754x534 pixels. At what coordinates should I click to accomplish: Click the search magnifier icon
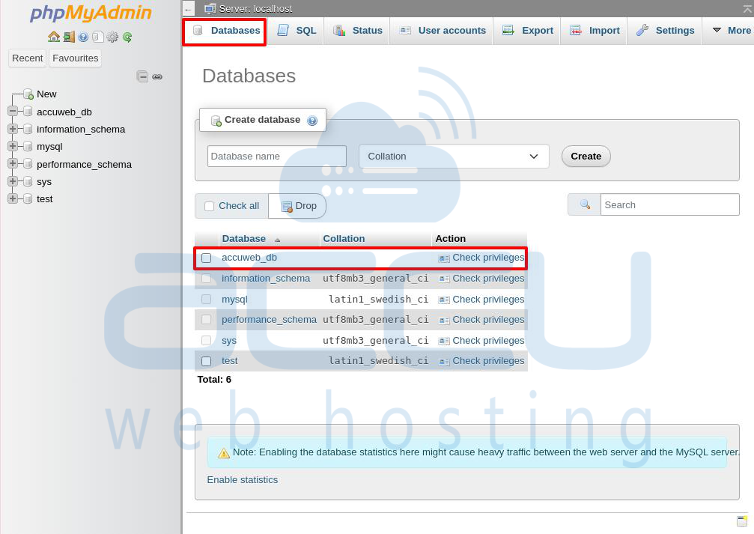coord(585,204)
